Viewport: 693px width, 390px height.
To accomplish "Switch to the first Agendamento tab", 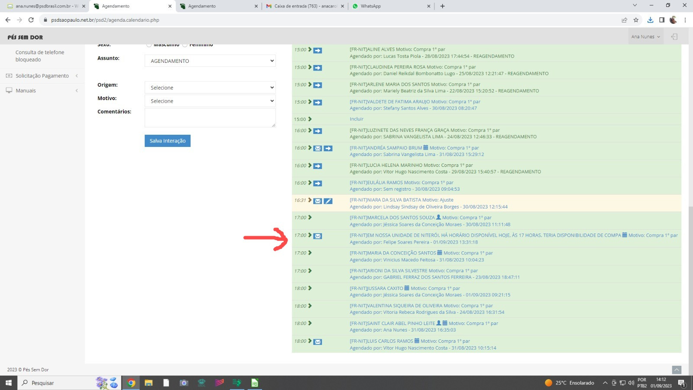I will (133, 6).
